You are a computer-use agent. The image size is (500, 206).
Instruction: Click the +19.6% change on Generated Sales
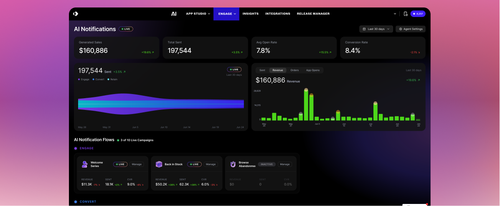(147, 52)
